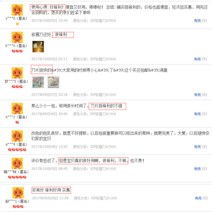The width and height of the screenshot is (212, 212).
Task: Click avatar of reviewer 梦***5
Action: coord(17,73)
